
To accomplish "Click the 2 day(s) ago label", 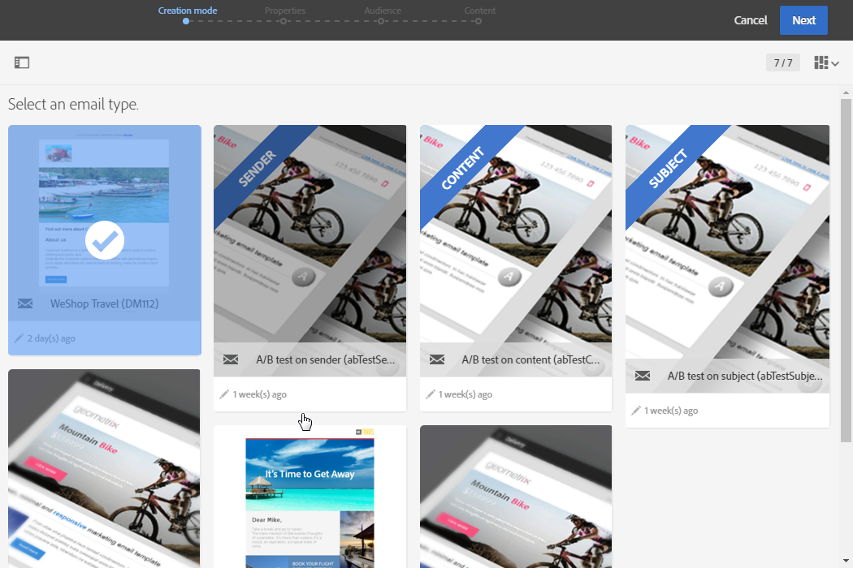I will pyautogui.click(x=52, y=338).
